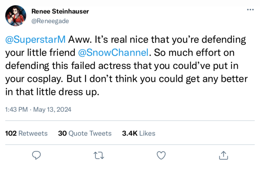
Task: Open the three-dot more options menu
Action: (x=250, y=10)
